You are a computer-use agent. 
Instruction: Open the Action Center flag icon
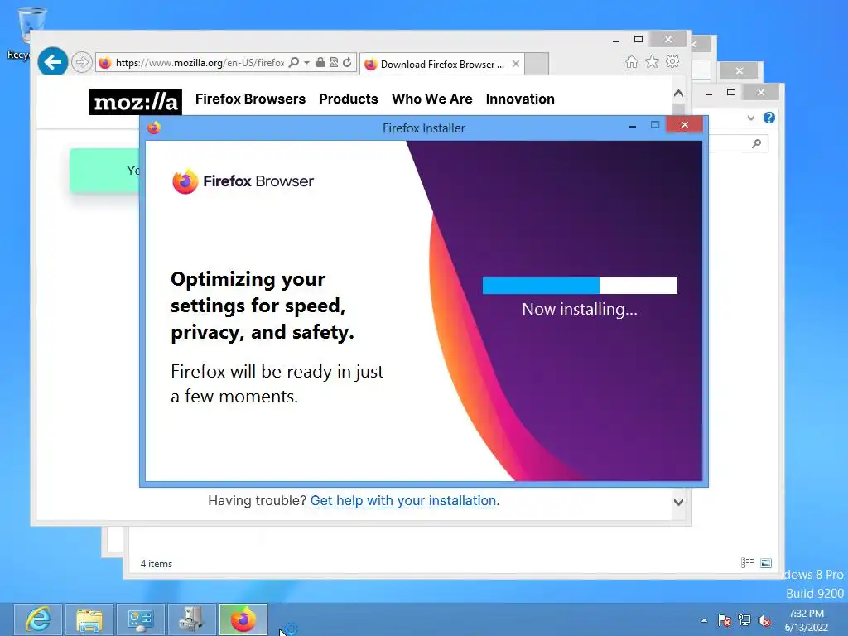(724, 620)
